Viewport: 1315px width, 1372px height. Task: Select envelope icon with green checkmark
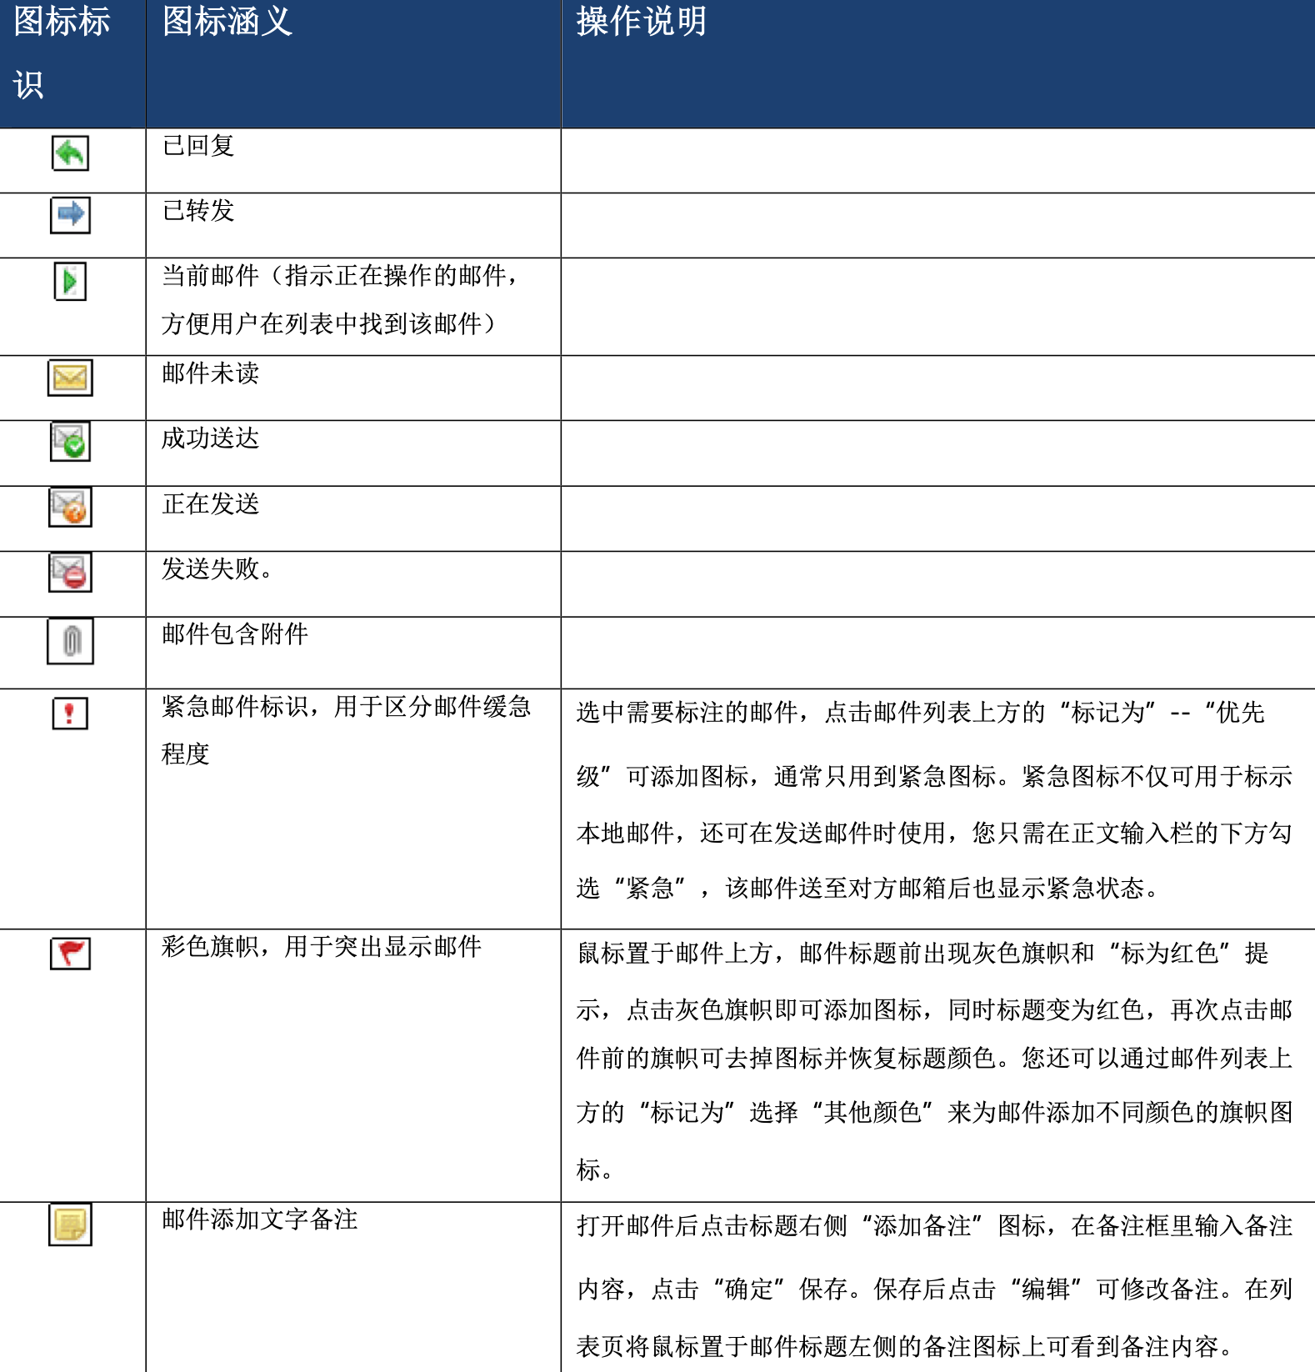(70, 442)
